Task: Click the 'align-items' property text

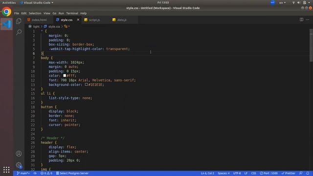Action: (60, 152)
